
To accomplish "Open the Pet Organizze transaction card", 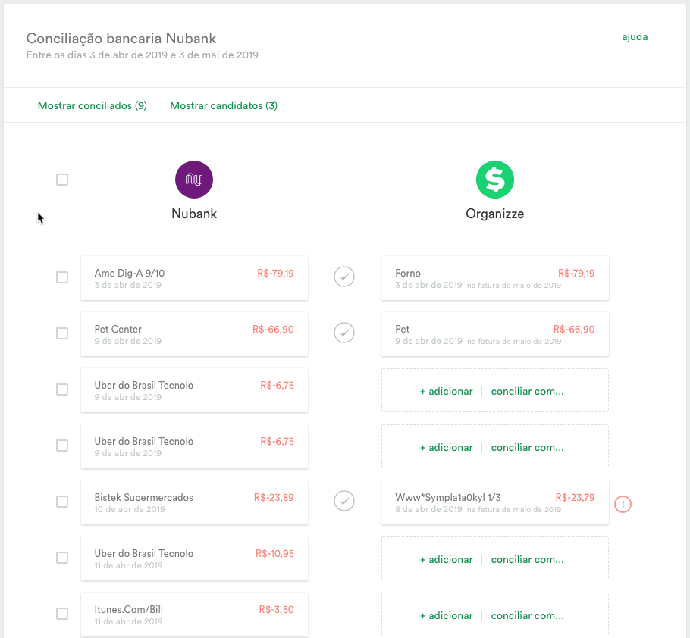I will (495, 334).
